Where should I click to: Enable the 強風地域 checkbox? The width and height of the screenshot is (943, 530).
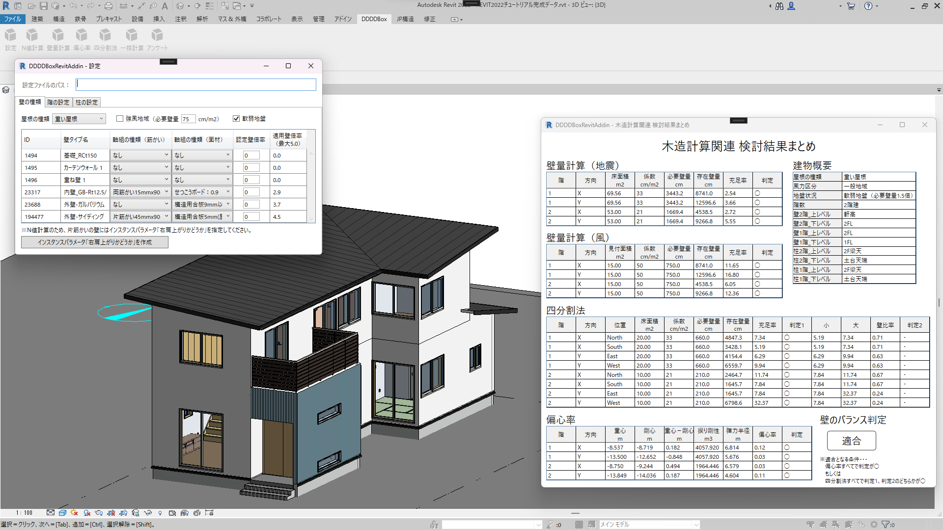point(120,118)
